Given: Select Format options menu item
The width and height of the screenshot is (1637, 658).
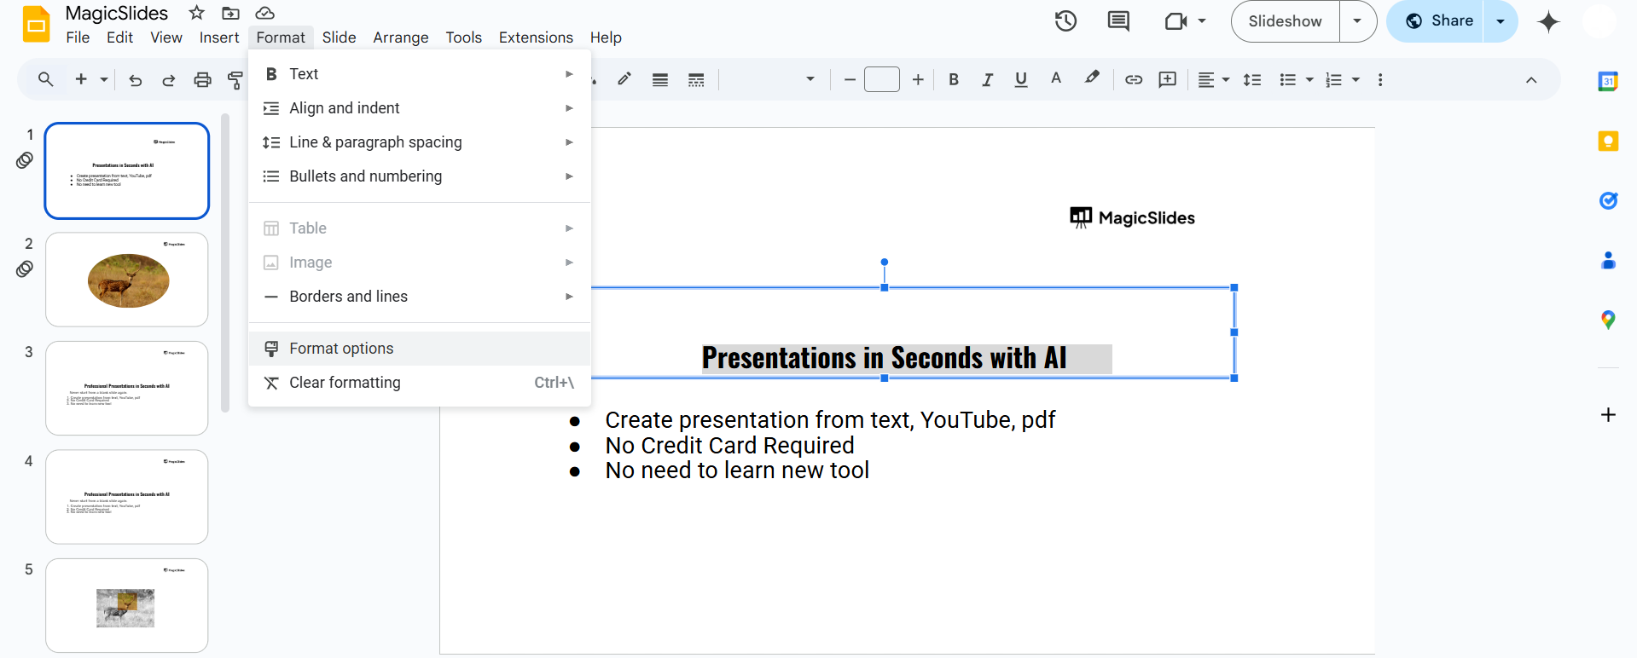Looking at the screenshot, I should [341, 349].
